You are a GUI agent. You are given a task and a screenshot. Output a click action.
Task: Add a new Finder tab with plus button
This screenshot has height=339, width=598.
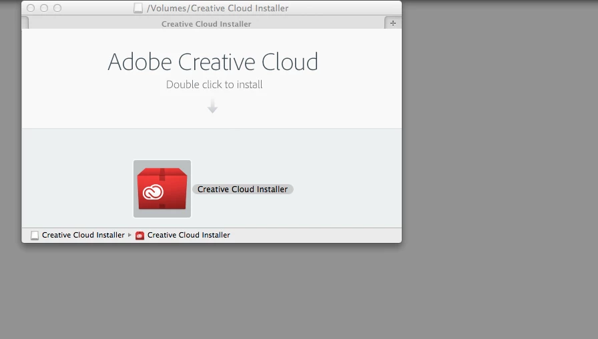coord(393,23)
